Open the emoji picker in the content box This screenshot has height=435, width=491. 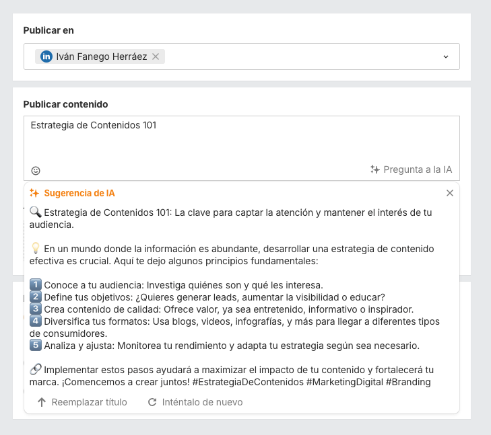pos(36,171)
